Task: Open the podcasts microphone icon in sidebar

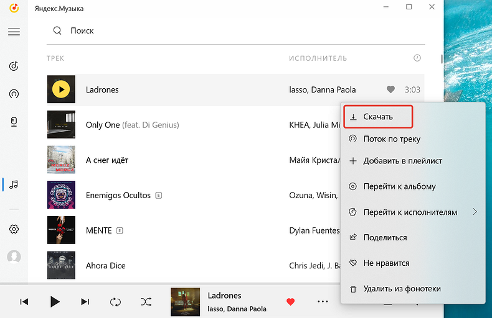Action: (14, 122)
